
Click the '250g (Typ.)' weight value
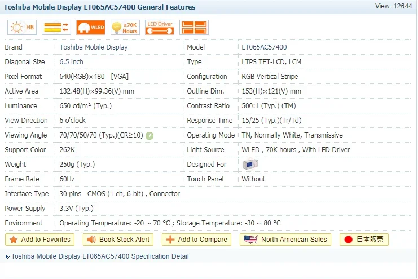click(x=77, y=165)
